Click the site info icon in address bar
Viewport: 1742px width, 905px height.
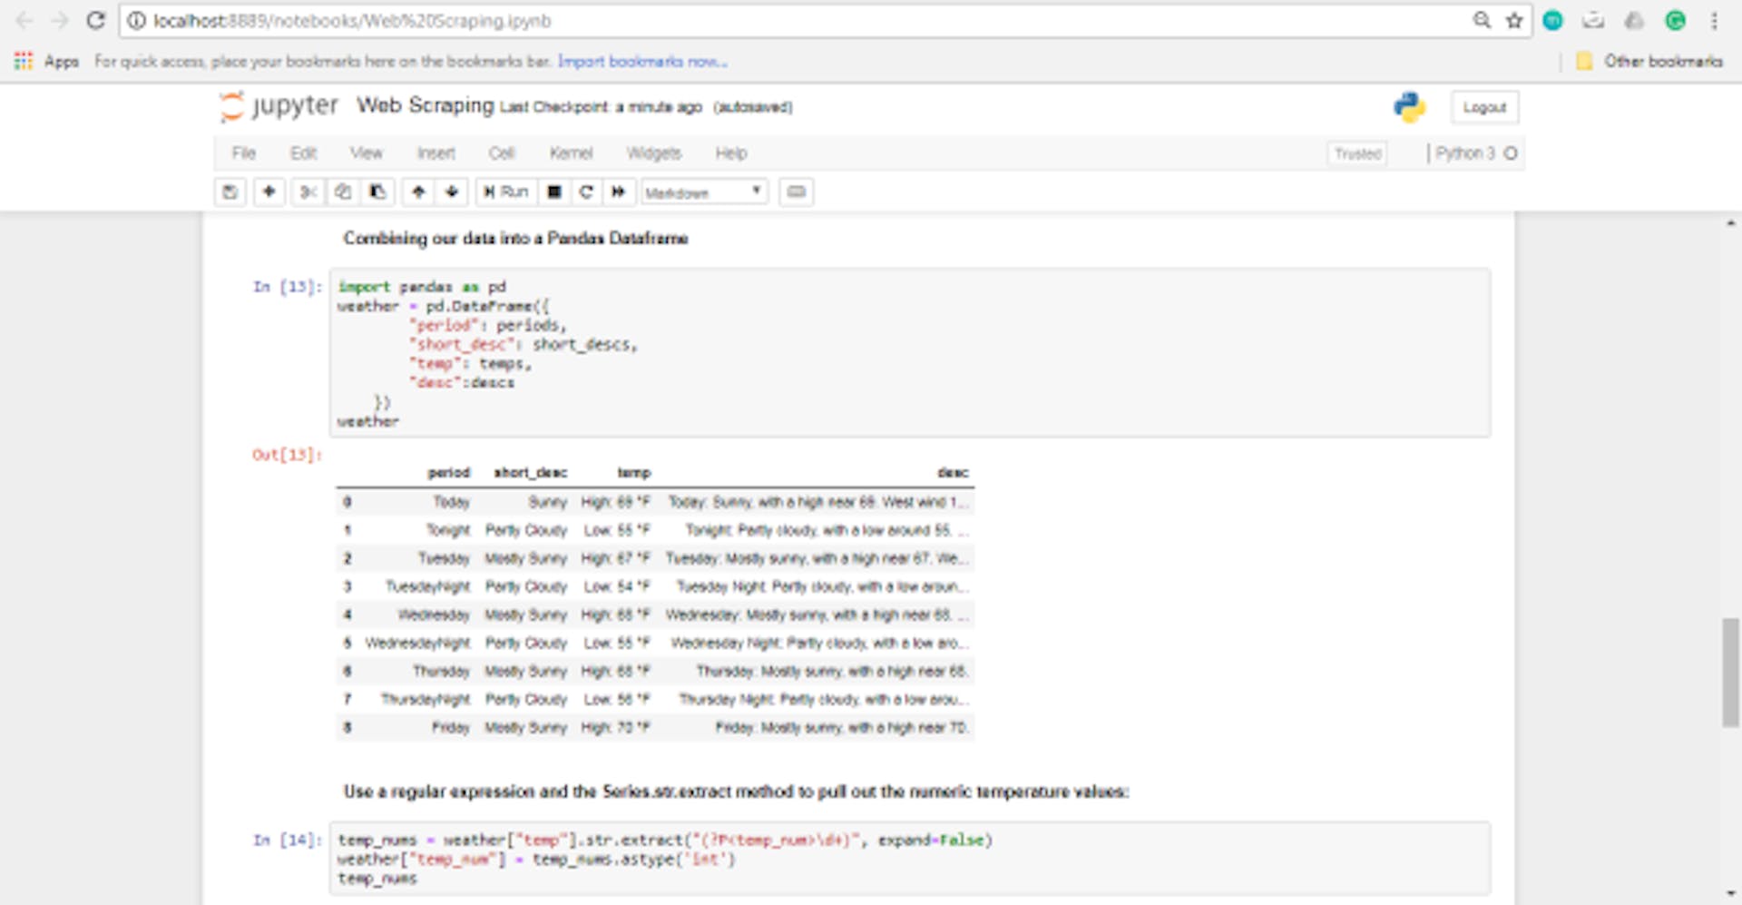[136, 20]
